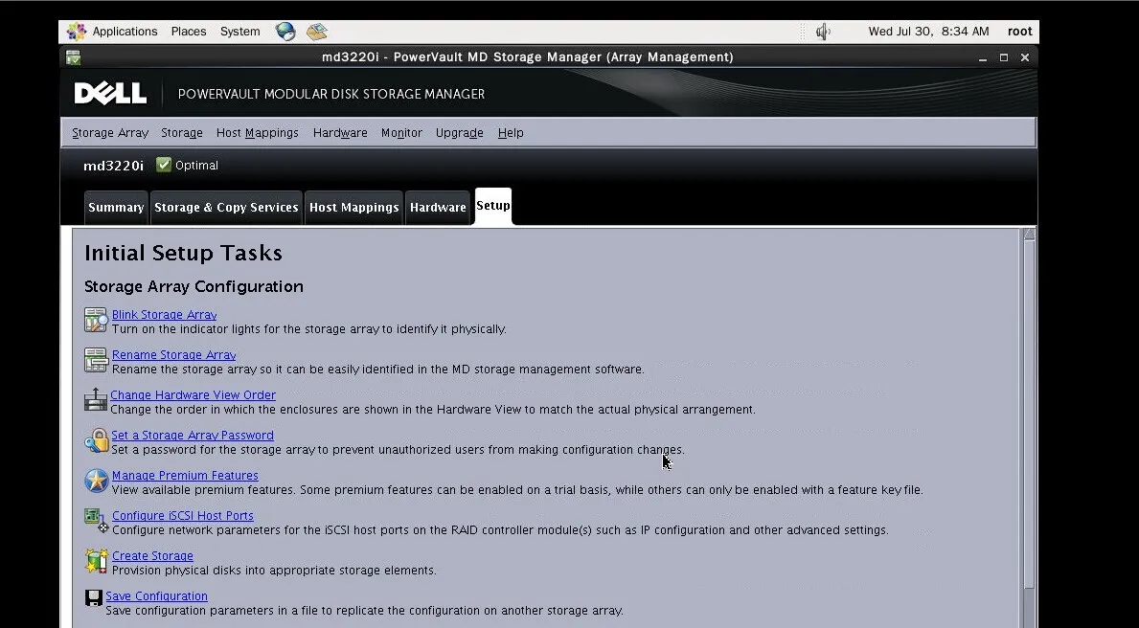Open the Save Configuration link
Viewport: 1139px width, 628px height.
click(156, 596)
